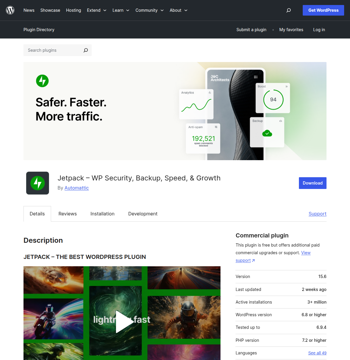Screen dimensions: 350x360
Task: Open the Automattic author link
Action: (x=76, y=188)
